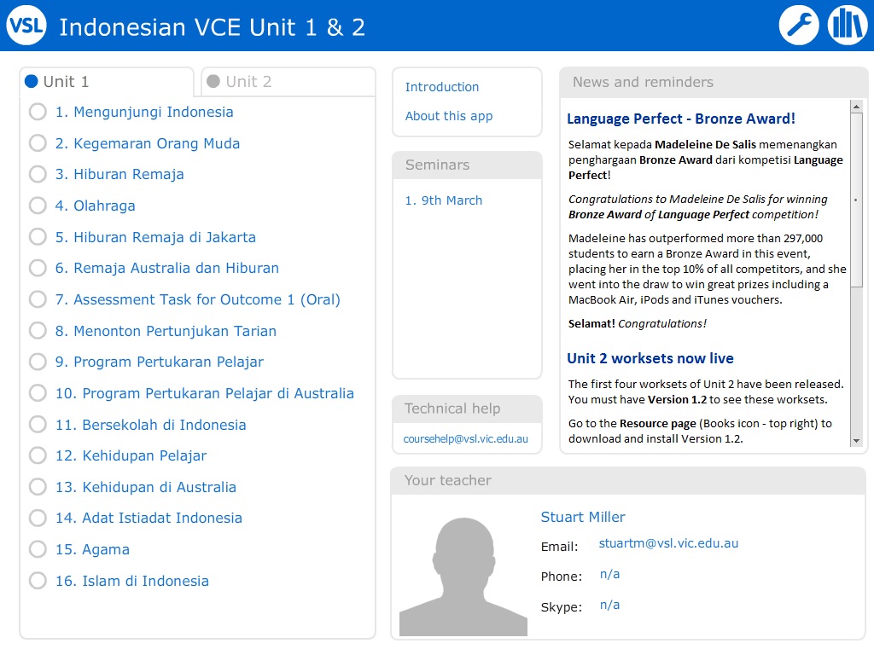Select radio circle for 9. Program Pertukaran Pelajar
Screen dimensions: 874x655
click(x=38, y=362)
